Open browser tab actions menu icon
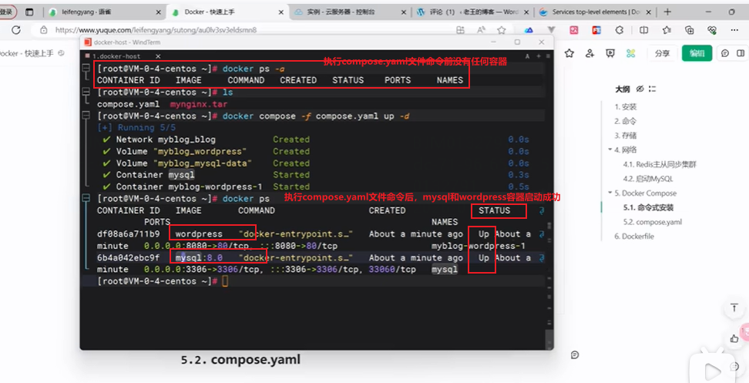The width and height of the screenshot is (749, 383). click(29, 12)
